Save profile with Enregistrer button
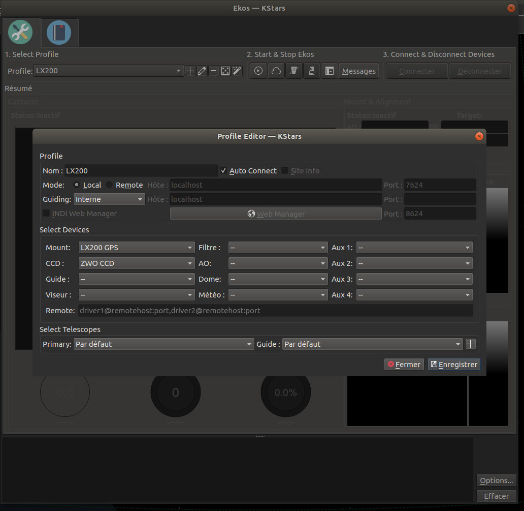 454,364
